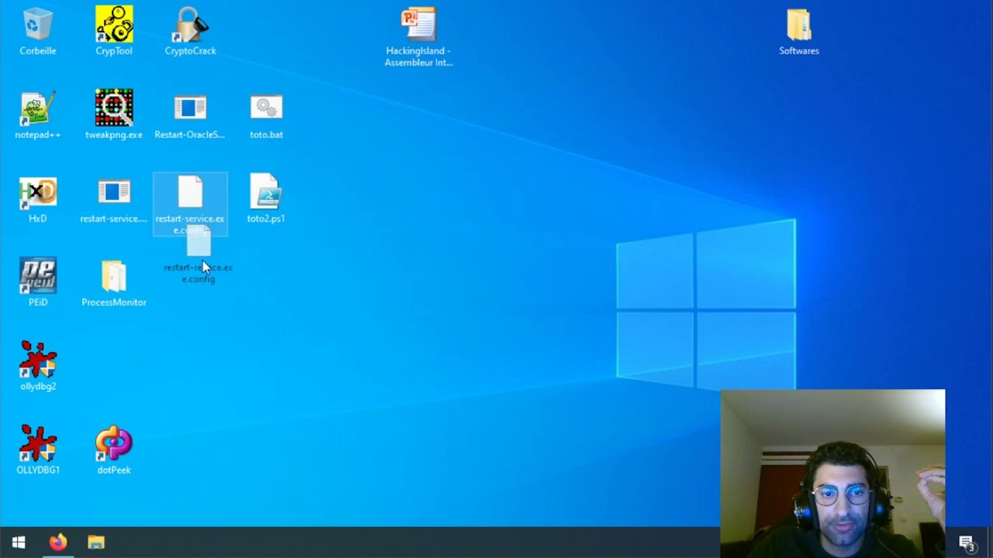Select the notepad++ shortcut
The width and height of the screenshot is (993, 558).
coord(37,115)
